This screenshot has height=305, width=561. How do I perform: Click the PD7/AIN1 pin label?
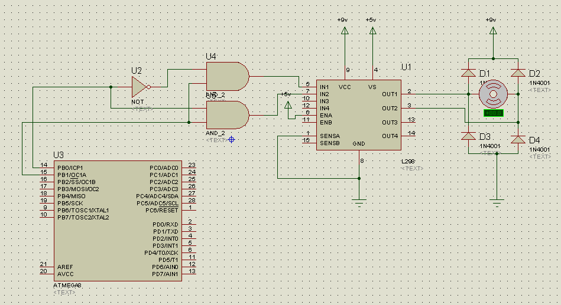point(165,274)
